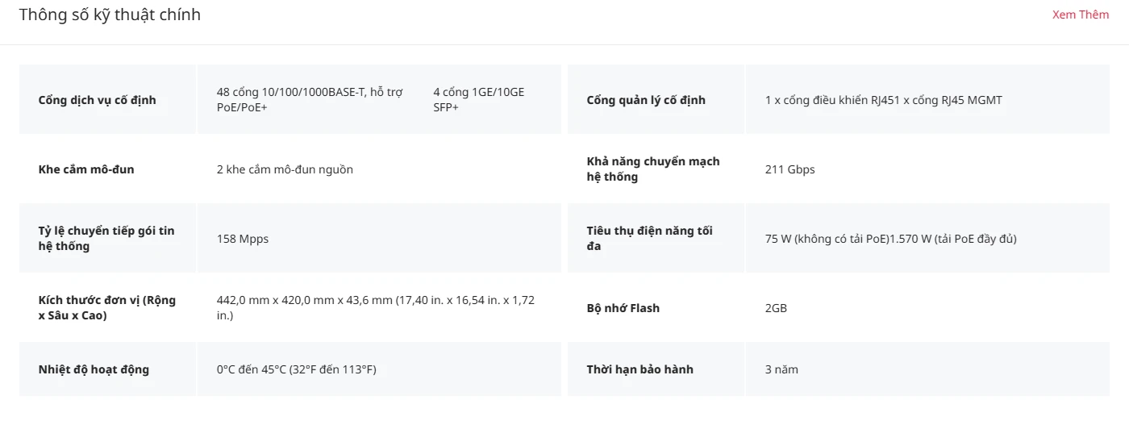The width and height of the screenshot is (1129, 421).
Task: Select value 75 W (không có tải PoE)
Action: coord(827,239)
